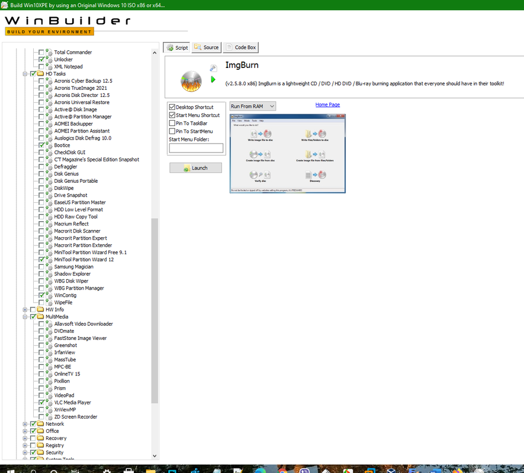The height and width of the screenshot is (473, 524).
Task: Expand the HW Info tree node
Action: pos(25,309)
